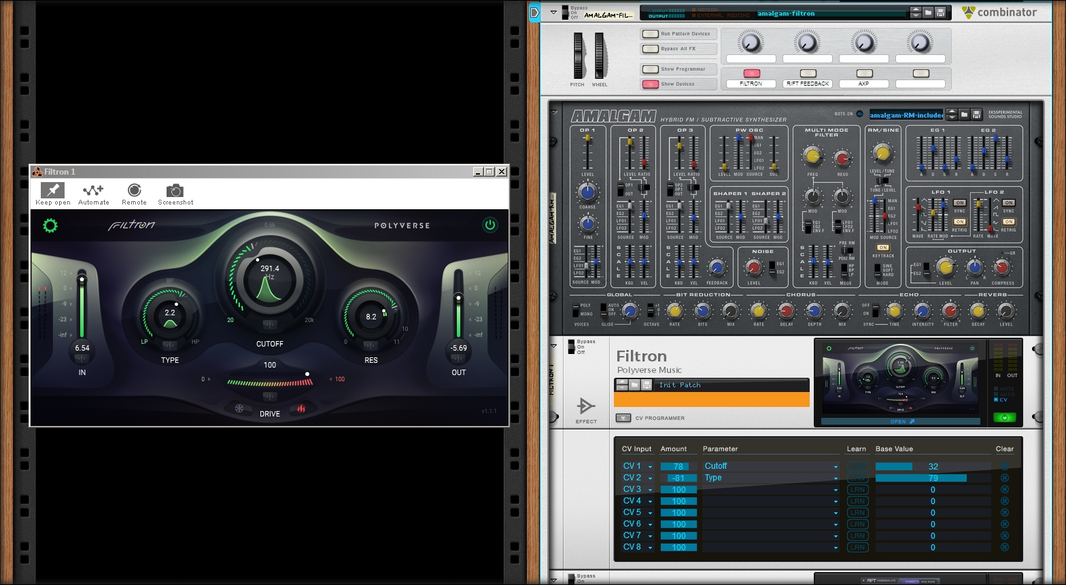
Task: Step Filtron rack patch with arrow buttons
Action: tap(621, 385)
